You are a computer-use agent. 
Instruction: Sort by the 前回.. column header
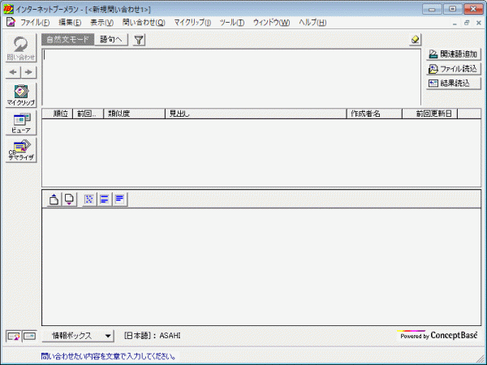tap(88, 114)
